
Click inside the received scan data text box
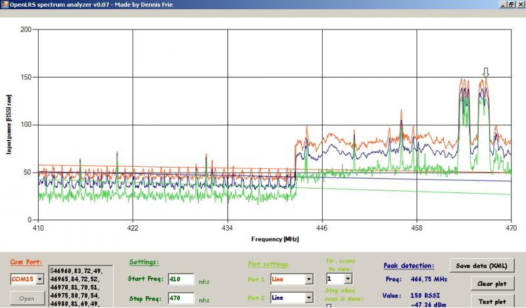click(81, 286)
